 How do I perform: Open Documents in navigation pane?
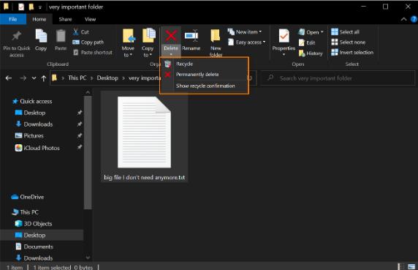click(38, 247)
